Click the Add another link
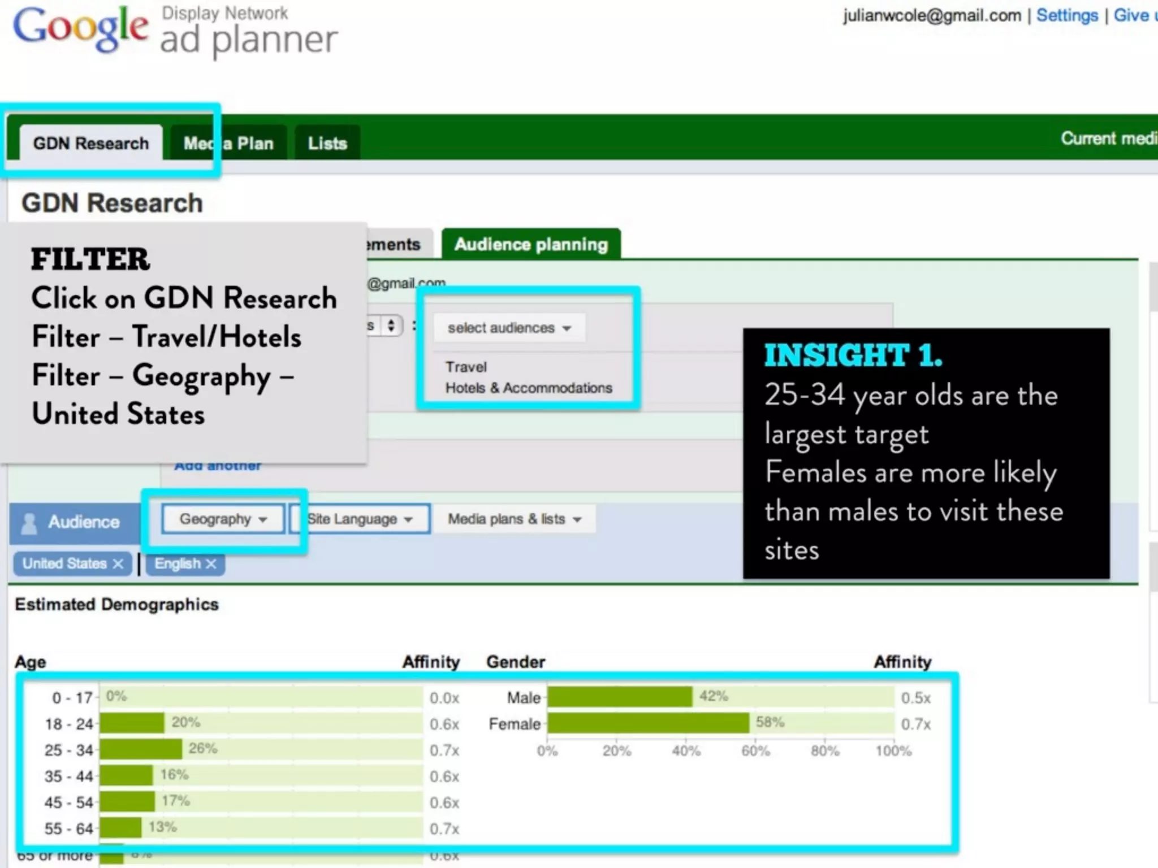 pyautogui.click(x=218, y=466)
